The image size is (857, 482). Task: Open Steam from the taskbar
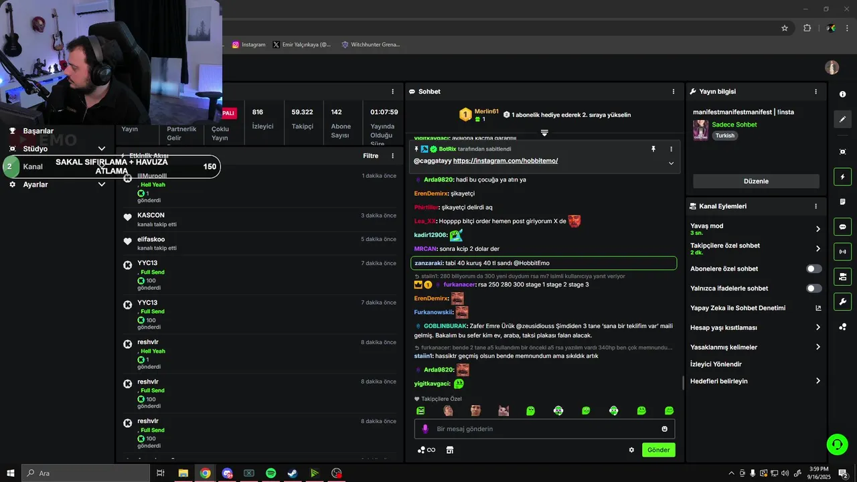point(293,473)
